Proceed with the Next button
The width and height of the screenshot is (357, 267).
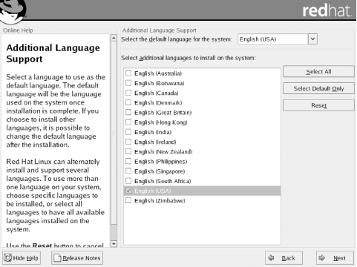[335, 258]
